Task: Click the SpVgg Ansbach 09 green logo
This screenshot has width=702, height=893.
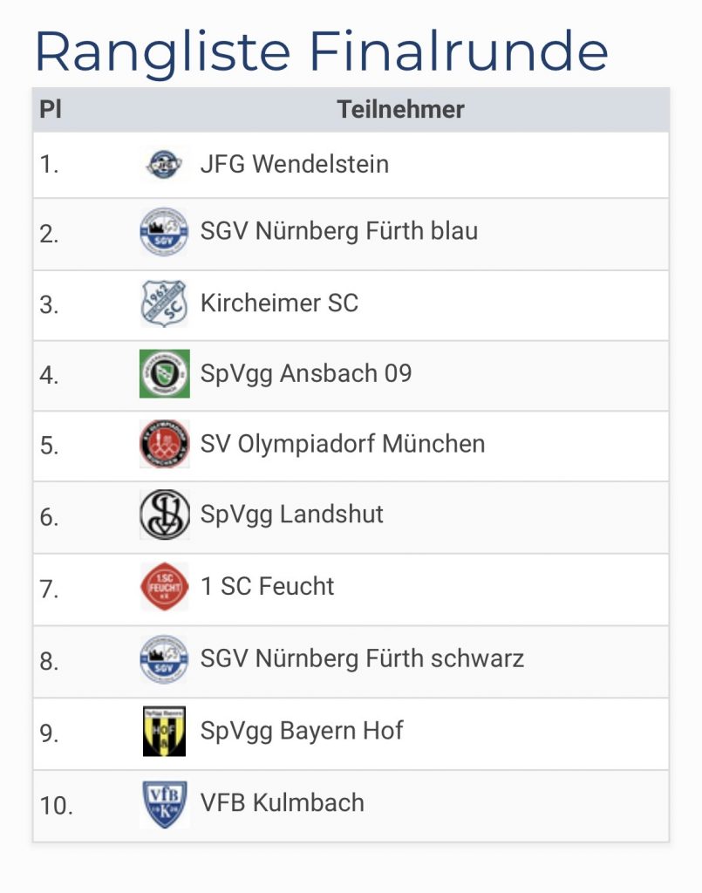Action: 164,373
